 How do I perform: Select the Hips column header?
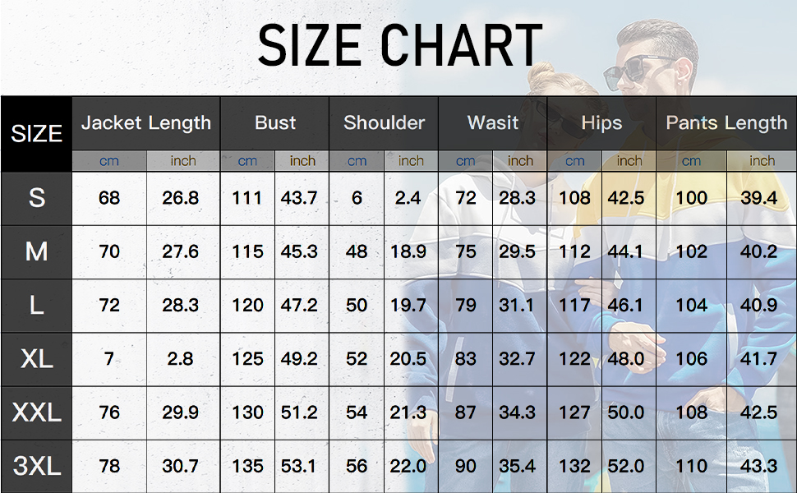[601, 123]
